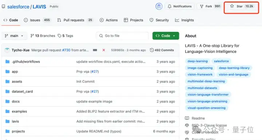This screenshot has height=140, width=262.
Task: Click the circular blue sponsor icon
Action: (x=159, y=6)
